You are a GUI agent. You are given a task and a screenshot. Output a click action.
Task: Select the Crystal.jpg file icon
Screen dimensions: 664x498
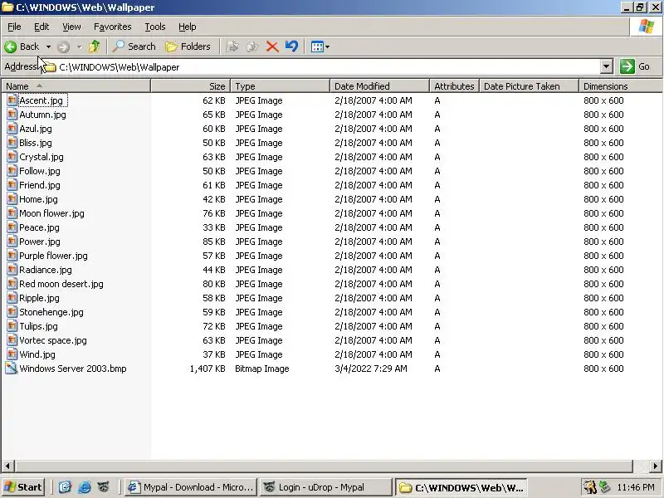[12, 157]
